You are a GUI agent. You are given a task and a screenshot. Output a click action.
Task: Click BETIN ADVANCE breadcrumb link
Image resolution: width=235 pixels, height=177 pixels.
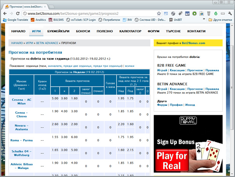[x=47, y=43]
